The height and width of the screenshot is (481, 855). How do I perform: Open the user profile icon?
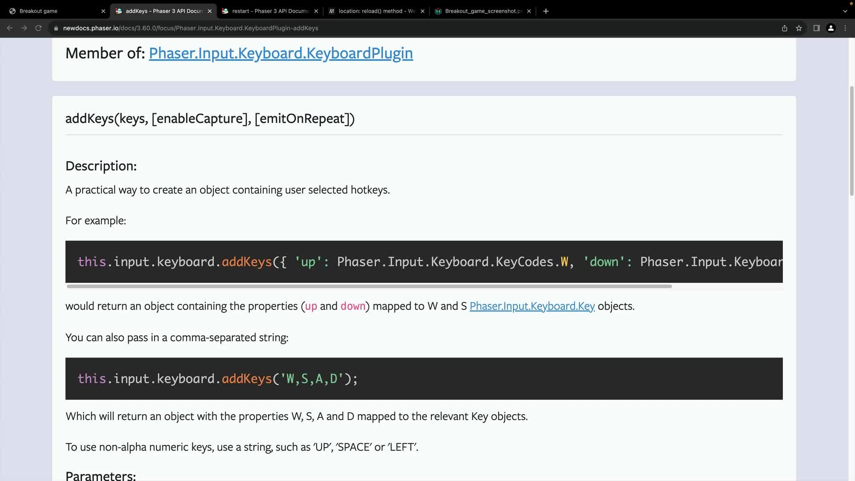(x=831, y=28)
